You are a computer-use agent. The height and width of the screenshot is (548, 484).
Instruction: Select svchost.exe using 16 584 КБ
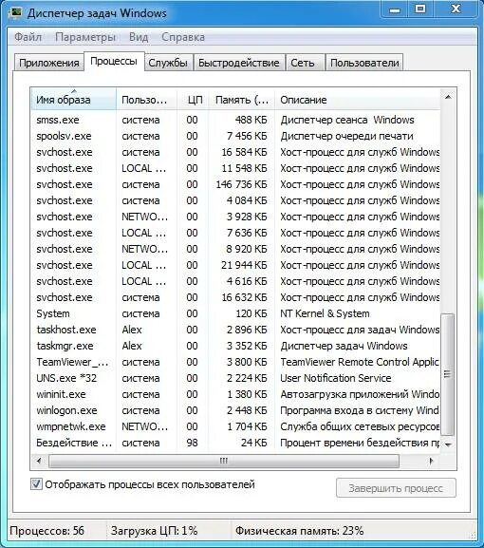pos(235,152)
